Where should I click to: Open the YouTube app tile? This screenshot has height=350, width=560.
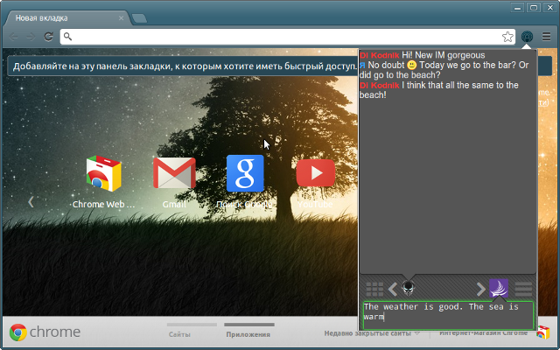[315, 173]
